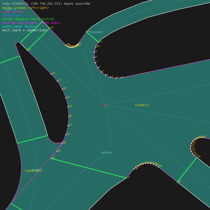210x210 pixels.
Task: Select the 'width-taper helpers' legend entry
Action: (x=20, y=26)
